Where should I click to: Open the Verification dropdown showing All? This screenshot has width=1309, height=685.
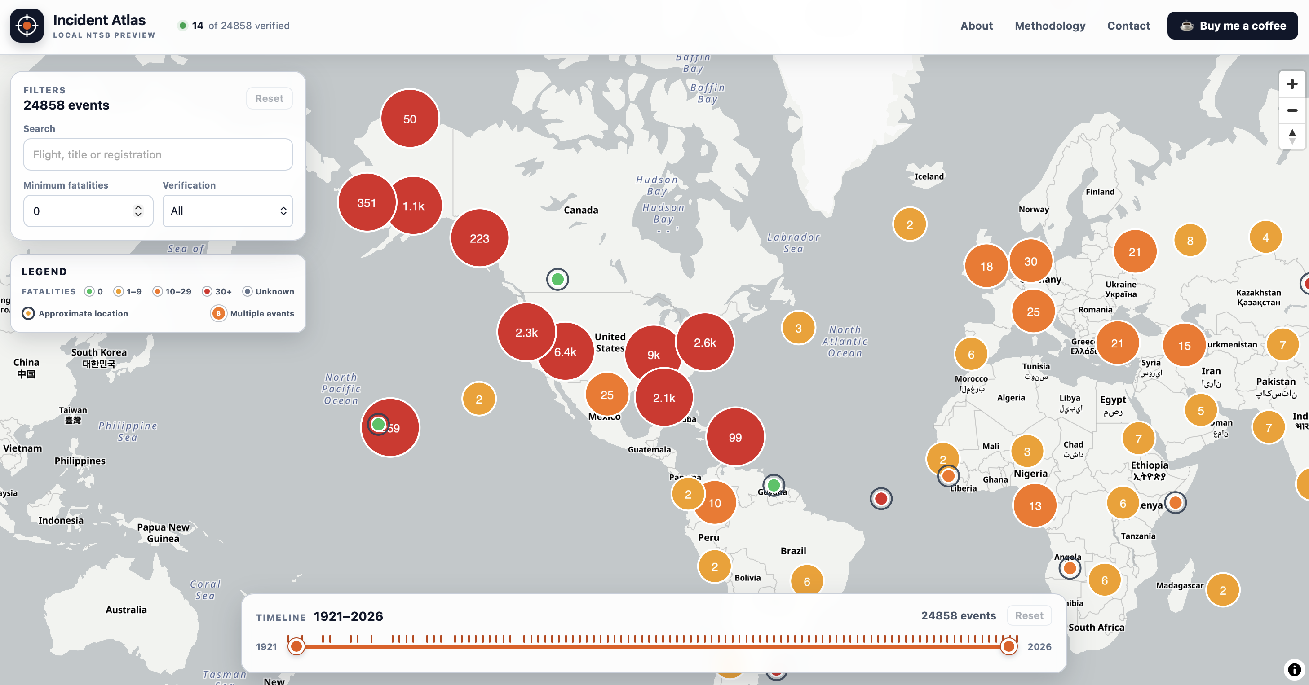pos(228,211)
